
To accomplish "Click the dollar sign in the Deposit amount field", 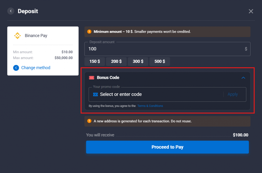I will coord(246,49).
